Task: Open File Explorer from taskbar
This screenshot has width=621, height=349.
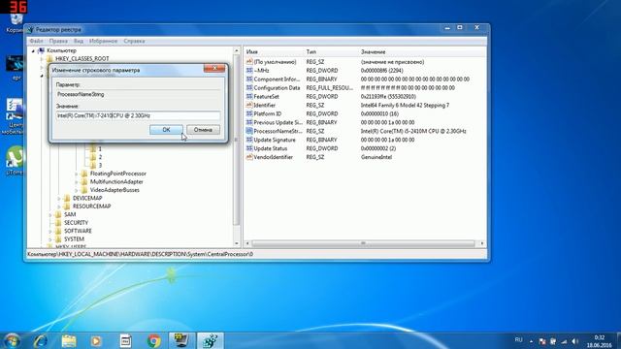Action: coord(69,340)
